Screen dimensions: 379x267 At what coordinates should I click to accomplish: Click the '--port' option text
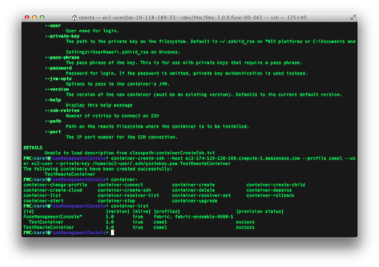click(53, 132)
